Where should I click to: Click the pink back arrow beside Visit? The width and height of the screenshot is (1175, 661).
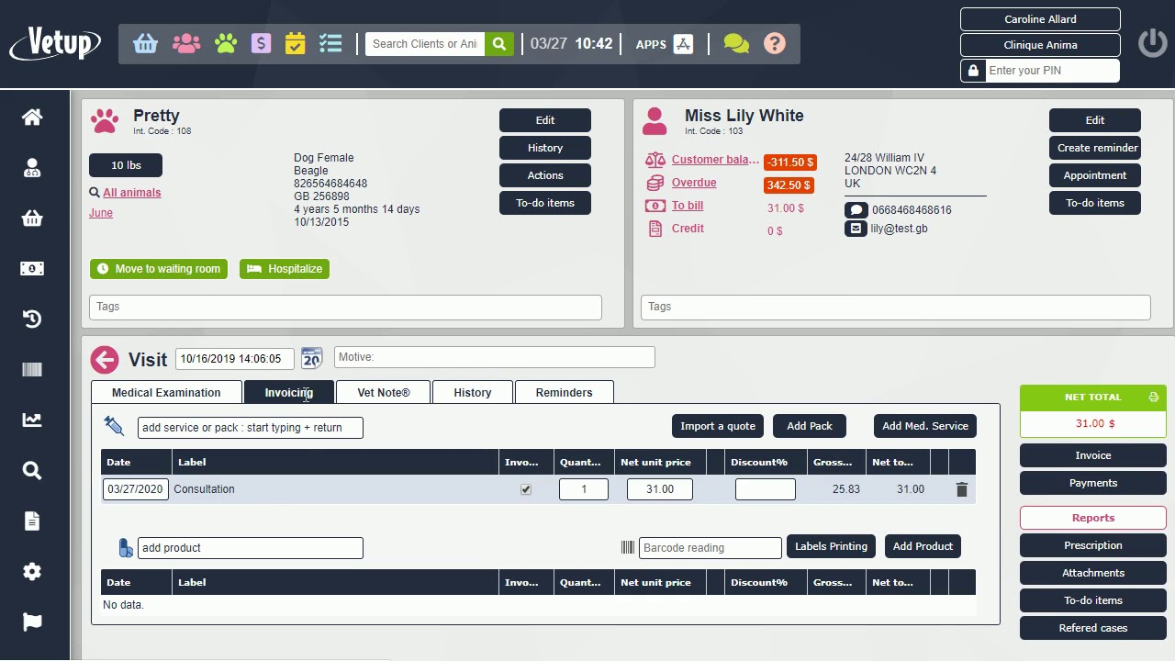click(x=105, y=359)
